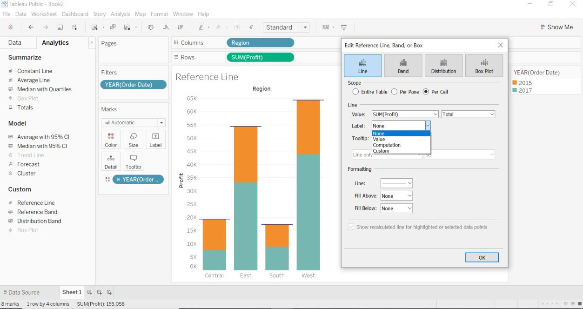Open the Fill Above dropdown

pyautogui.click(x=396, y=196)
